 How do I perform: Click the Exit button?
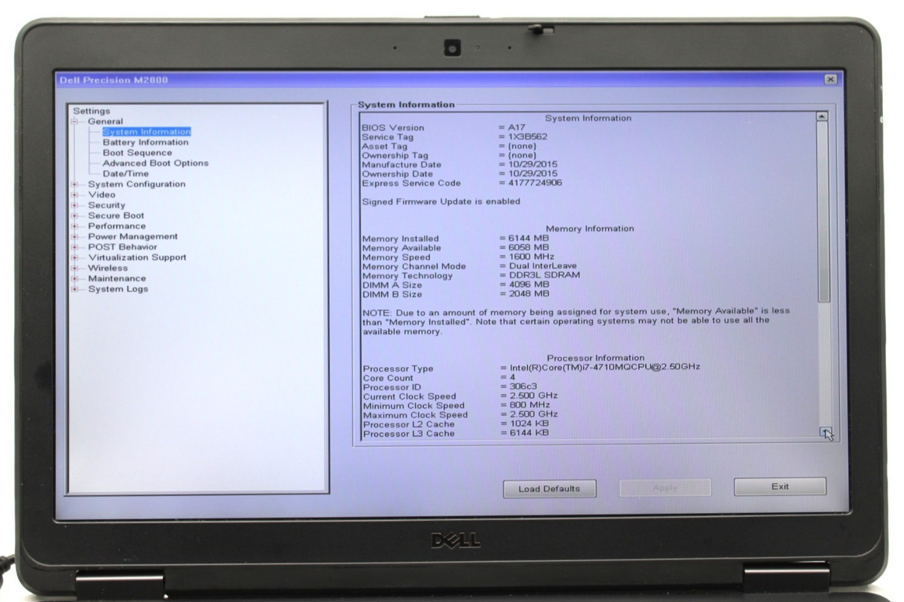[780, 486]
